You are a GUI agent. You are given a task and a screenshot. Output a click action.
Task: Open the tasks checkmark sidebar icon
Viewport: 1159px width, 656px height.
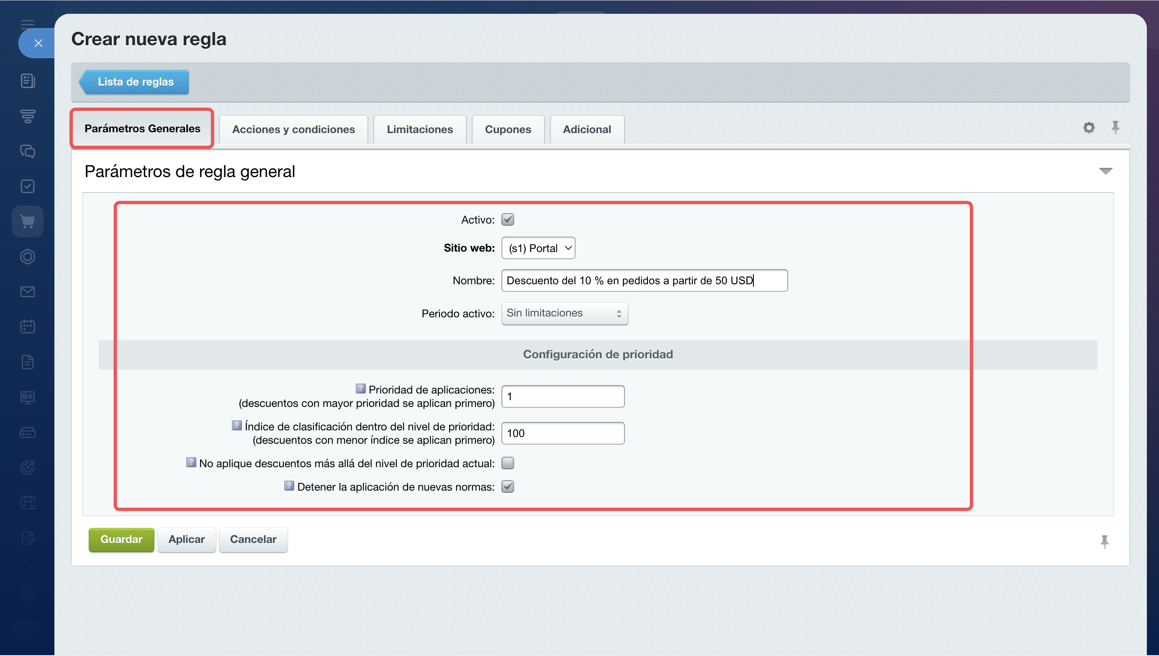pyautogui.click(x=28, y=186)
